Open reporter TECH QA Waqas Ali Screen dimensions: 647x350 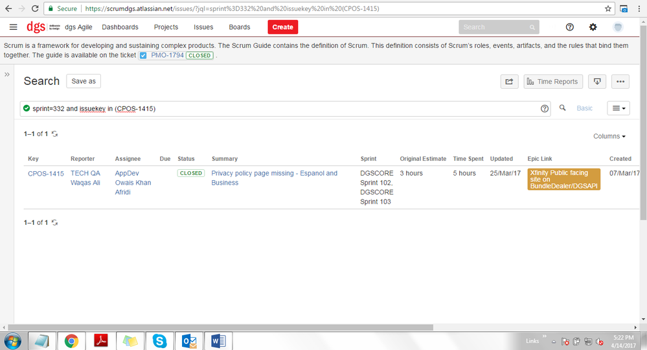point(85,178)
